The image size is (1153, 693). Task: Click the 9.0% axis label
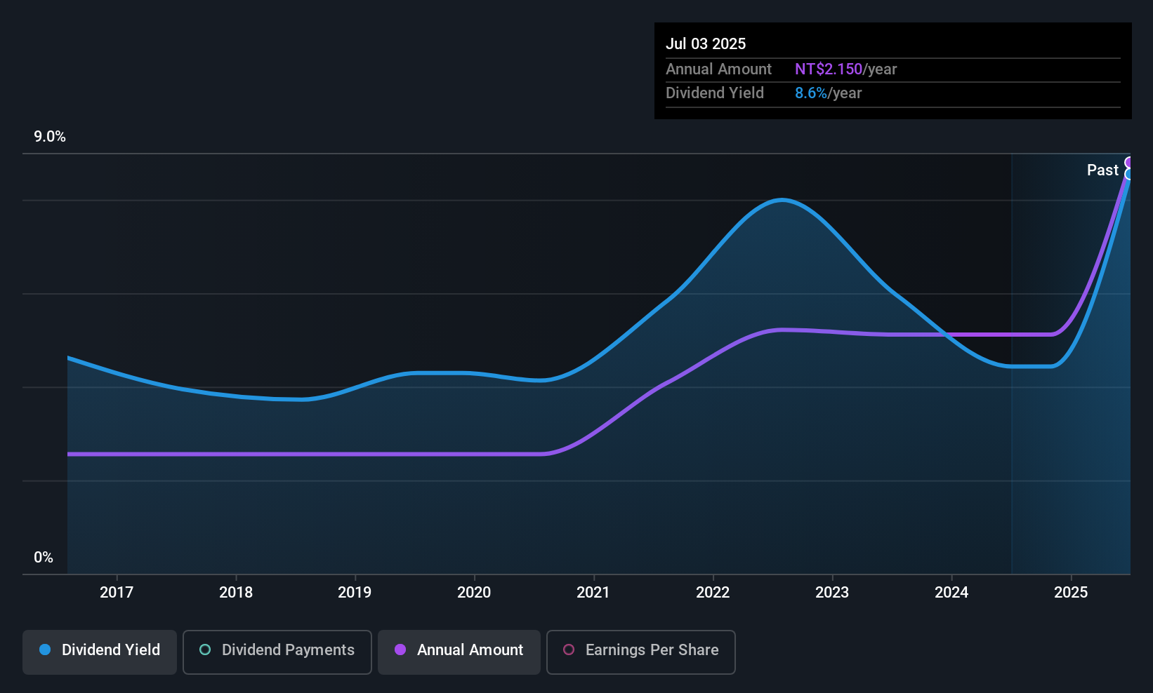pyautogui.click(x=49, y=137)
